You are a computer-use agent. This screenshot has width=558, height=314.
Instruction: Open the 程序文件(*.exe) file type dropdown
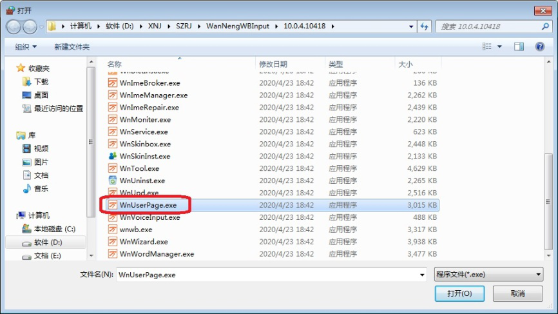tap(488, 275)
